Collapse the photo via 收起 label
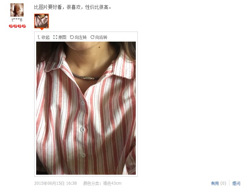The width and height of the screenshot is (248, 188). tap(45, 37)
